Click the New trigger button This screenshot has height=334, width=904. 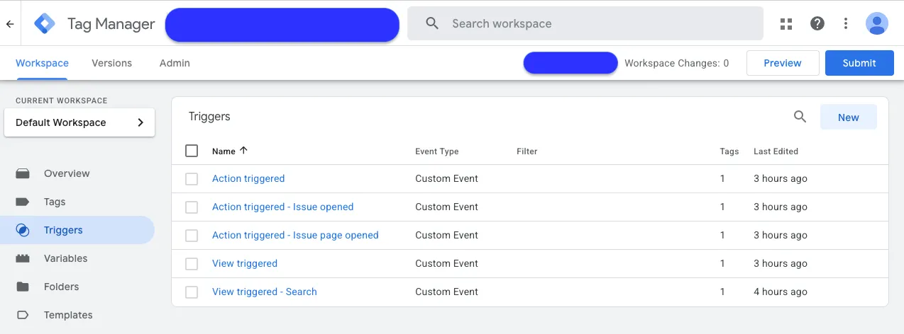[849, 117]
